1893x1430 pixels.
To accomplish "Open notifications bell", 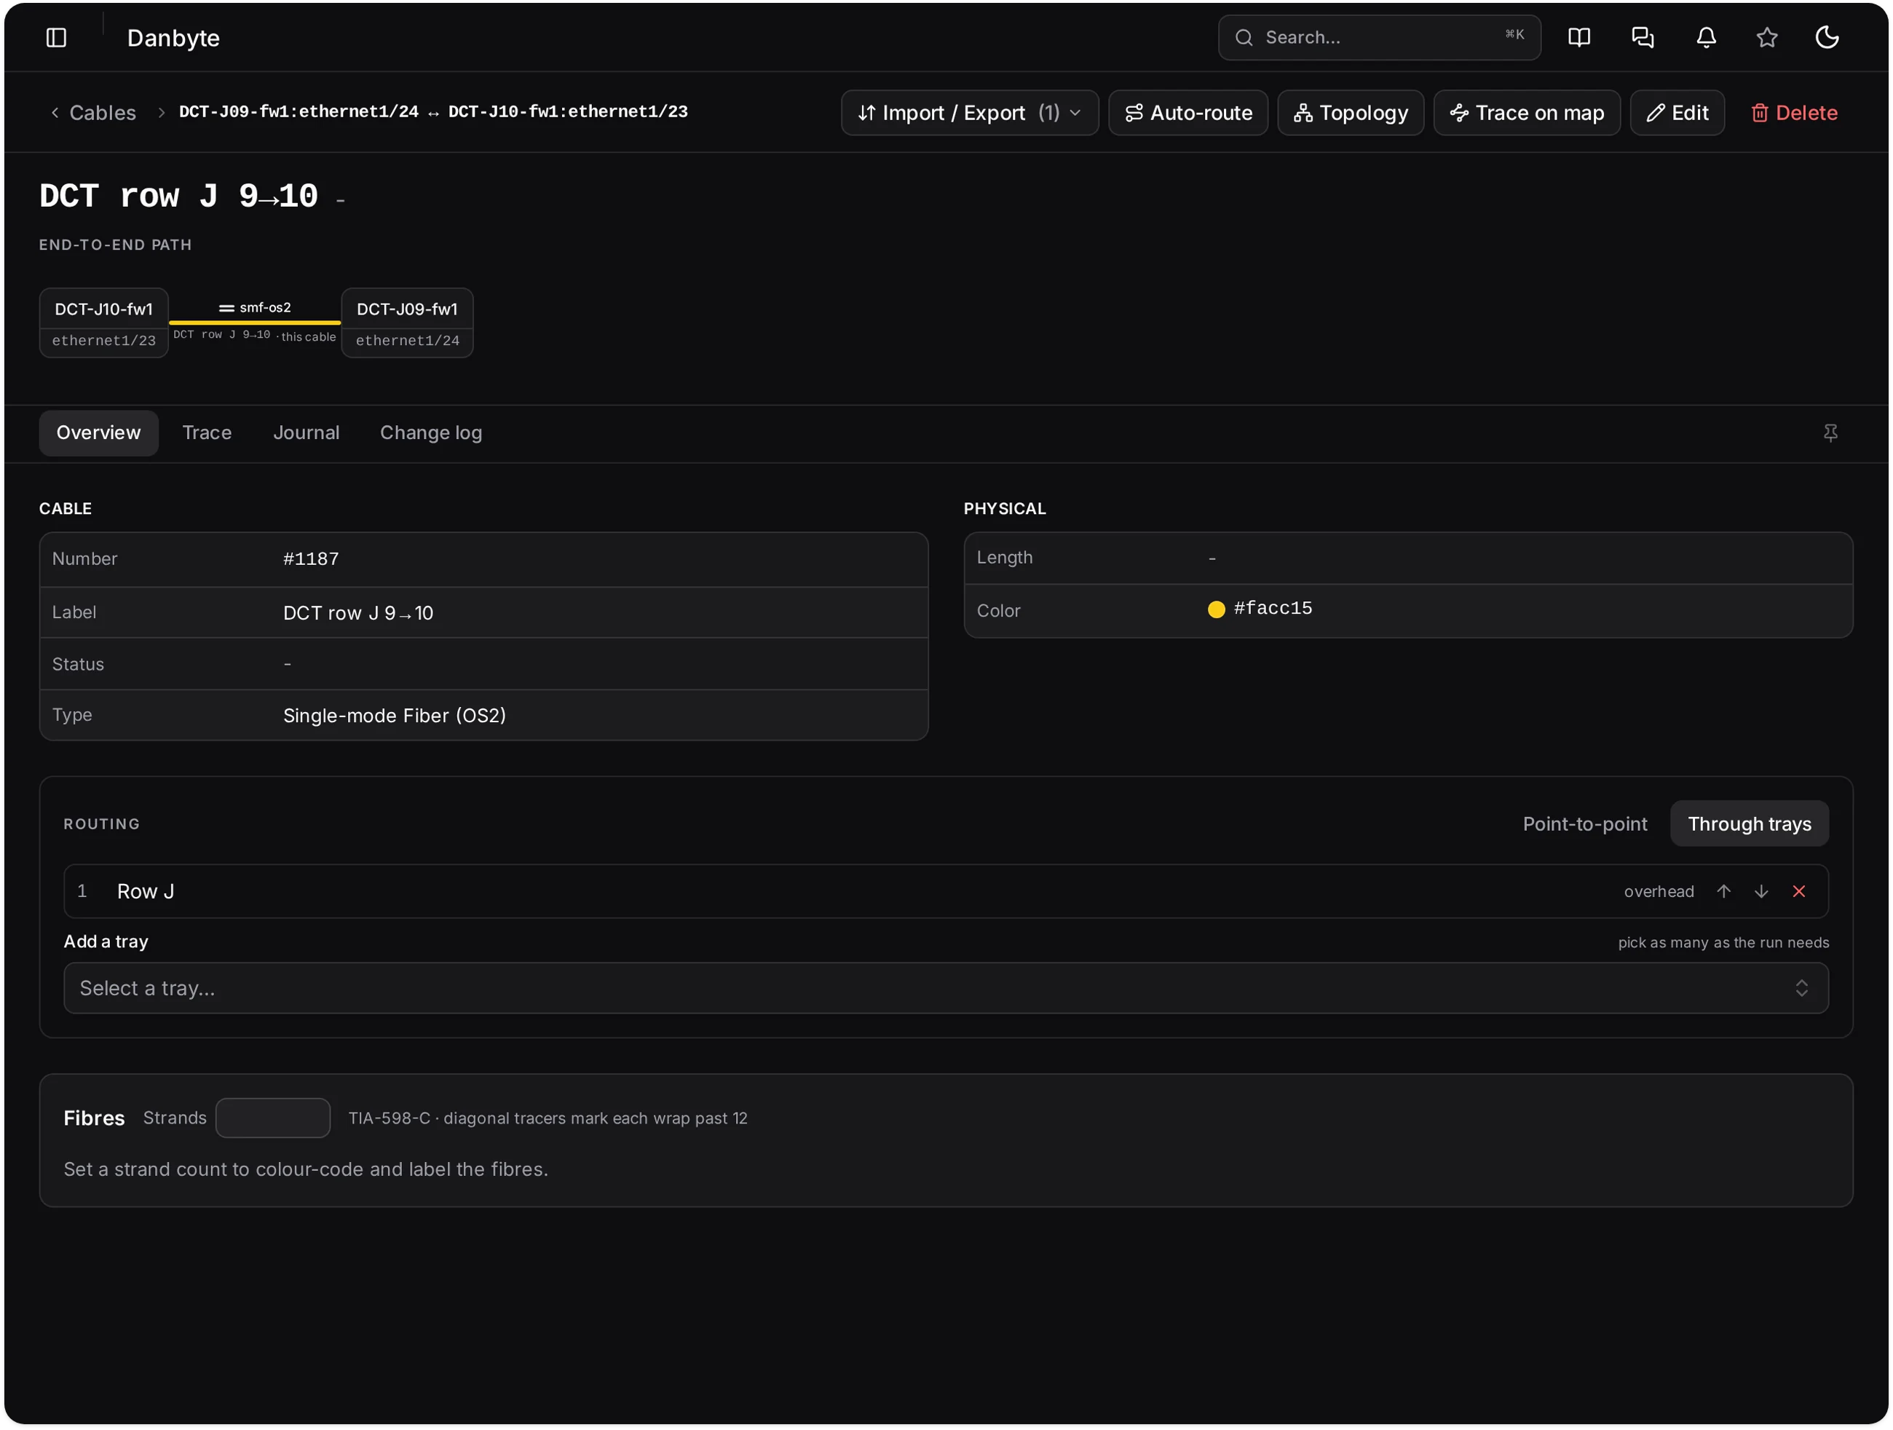I will (1706, 38).
